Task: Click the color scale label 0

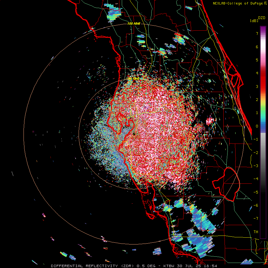Action: click(x=257, y=126)
